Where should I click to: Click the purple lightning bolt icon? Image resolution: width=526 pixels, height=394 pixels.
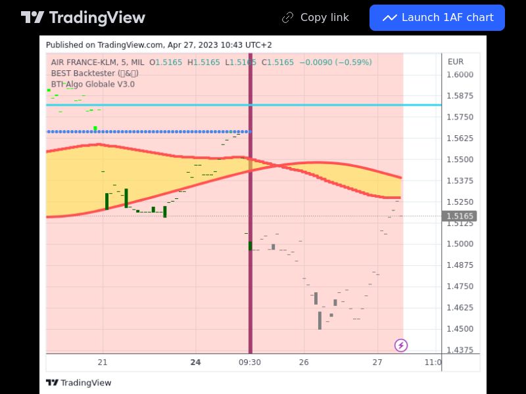401,345
